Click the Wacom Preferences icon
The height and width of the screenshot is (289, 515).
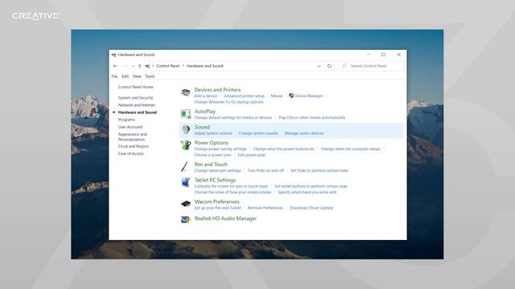[x=186, y=204]
